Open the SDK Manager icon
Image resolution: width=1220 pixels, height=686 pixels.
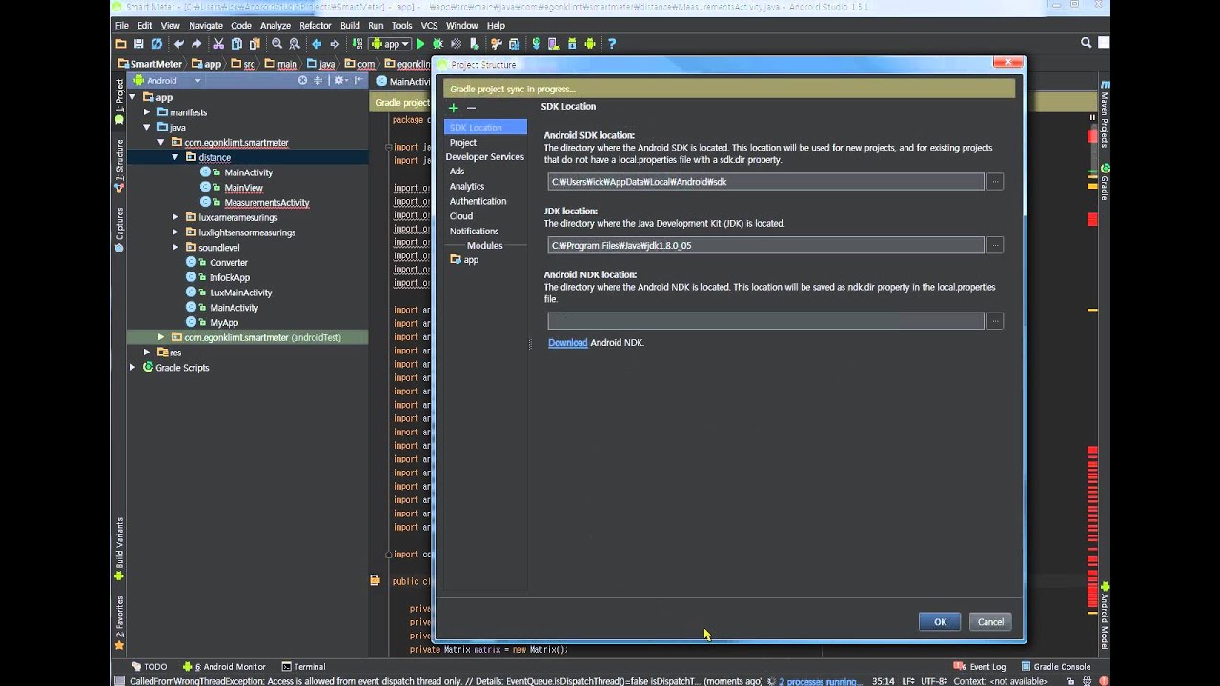[572, 44]
